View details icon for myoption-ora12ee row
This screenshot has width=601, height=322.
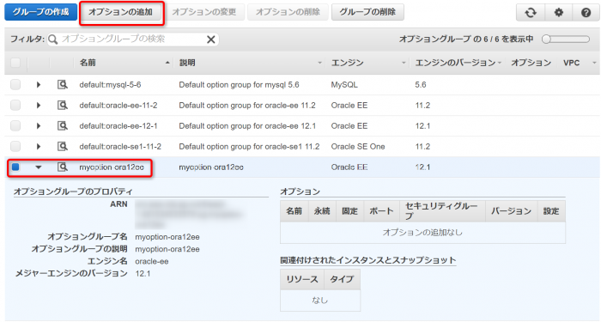click(63, 167)
